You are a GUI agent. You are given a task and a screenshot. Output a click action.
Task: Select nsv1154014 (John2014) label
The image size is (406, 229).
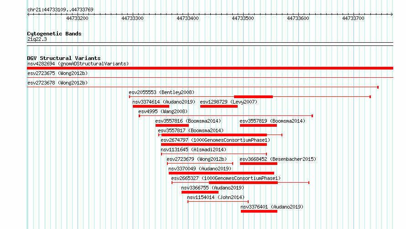(216, 197)
